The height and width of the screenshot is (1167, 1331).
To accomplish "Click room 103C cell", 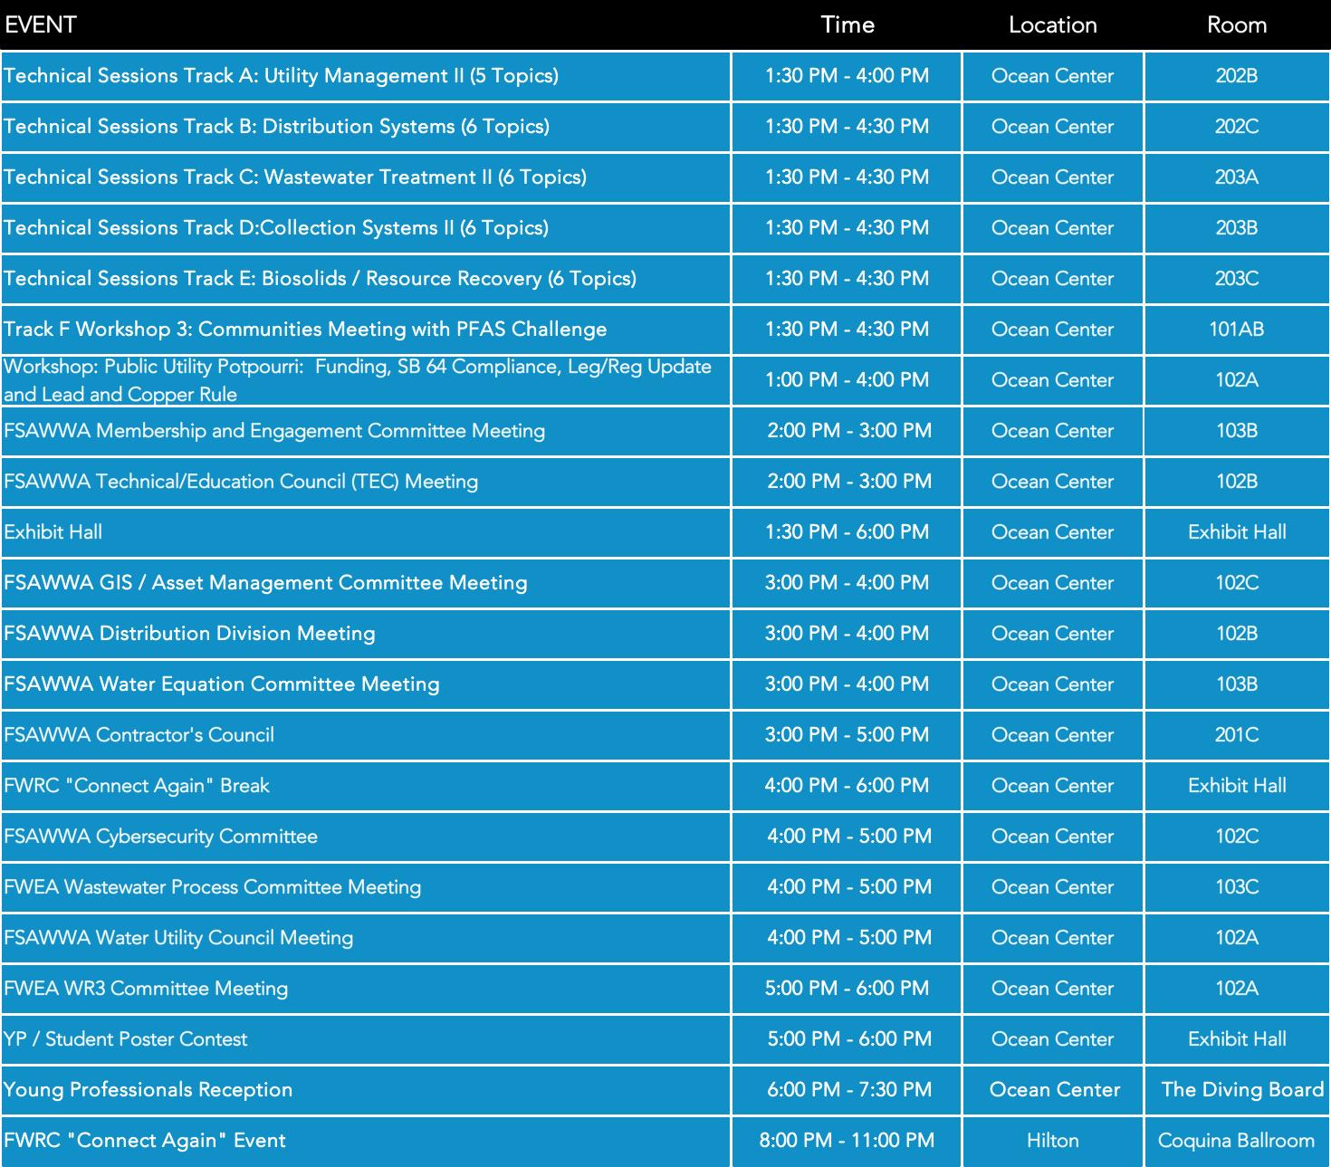I will [1237, 887].
